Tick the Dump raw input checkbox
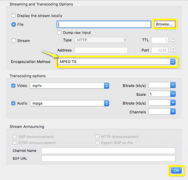188x180 pixels. 59,33
